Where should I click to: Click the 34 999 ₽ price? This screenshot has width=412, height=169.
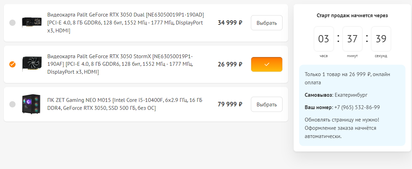point(230,23)
